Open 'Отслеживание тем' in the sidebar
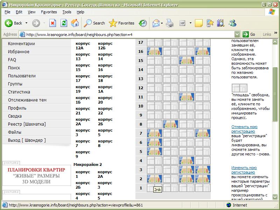The width and height of the screenshot is (280, 210). coord(37,100)
